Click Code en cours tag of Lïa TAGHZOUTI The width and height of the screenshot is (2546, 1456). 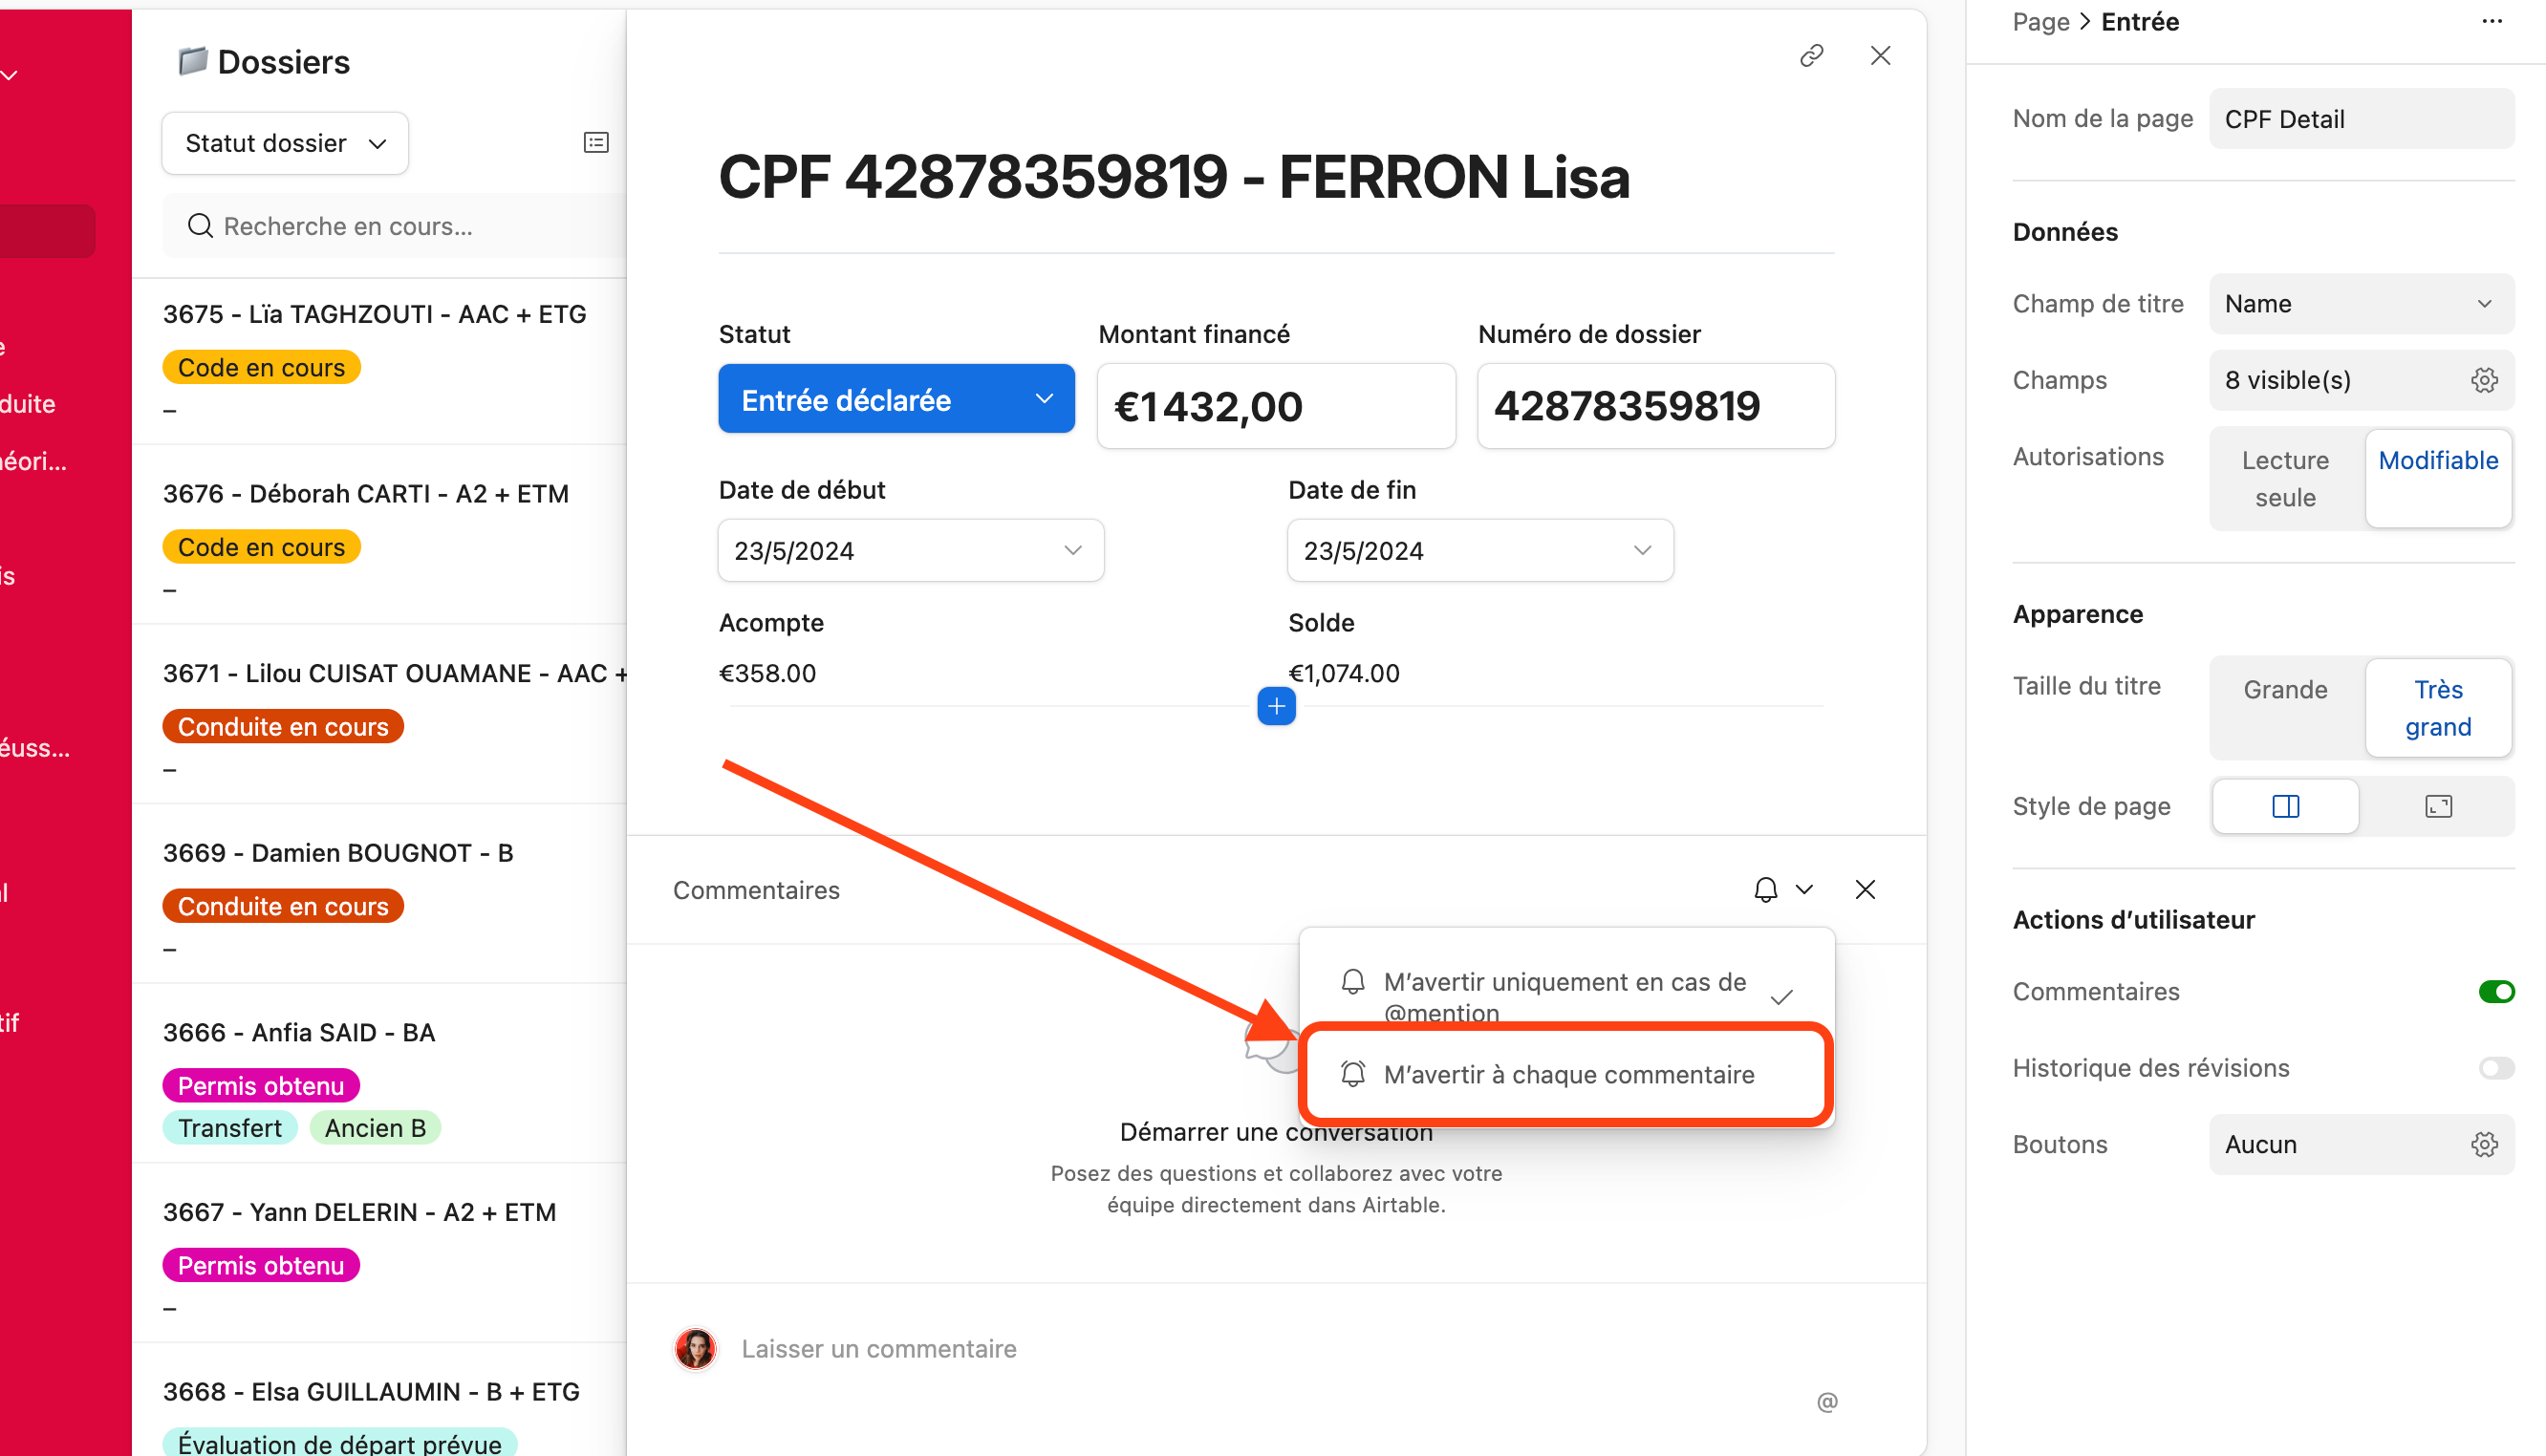(261, 367)
